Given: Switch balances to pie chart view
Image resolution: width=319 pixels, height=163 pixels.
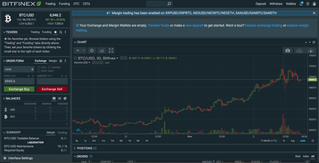Looking at the screenshot, I should point(65,98).
